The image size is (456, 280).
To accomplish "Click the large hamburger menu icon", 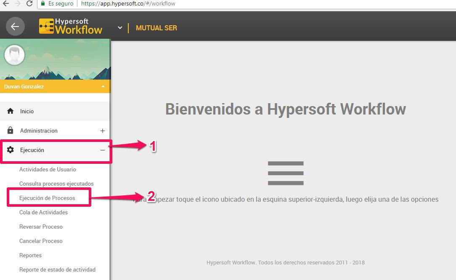I will pos(286,173).
